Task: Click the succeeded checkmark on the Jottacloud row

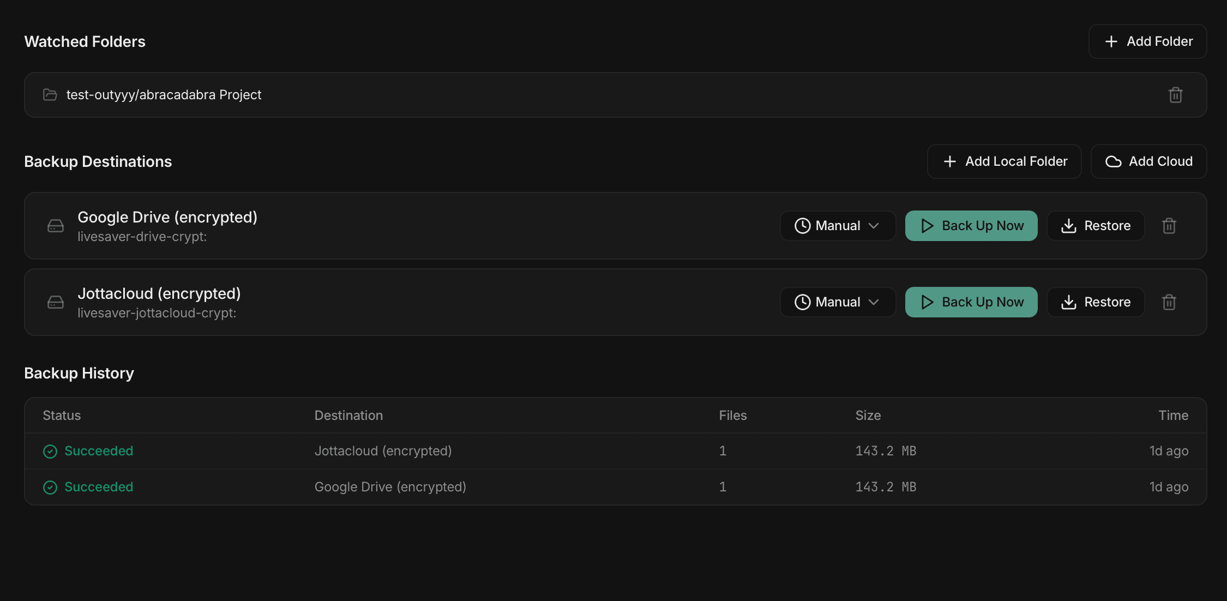Action: click(50, 451)
